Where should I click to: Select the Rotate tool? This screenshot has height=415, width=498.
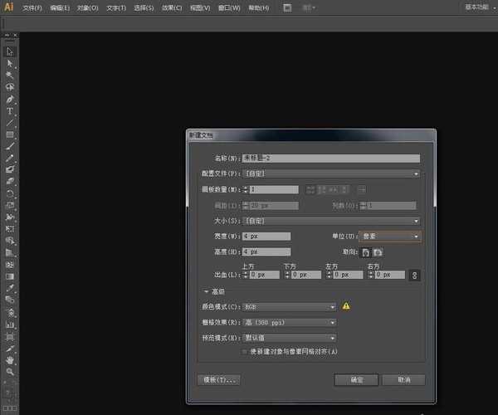(x=10, y=193)
